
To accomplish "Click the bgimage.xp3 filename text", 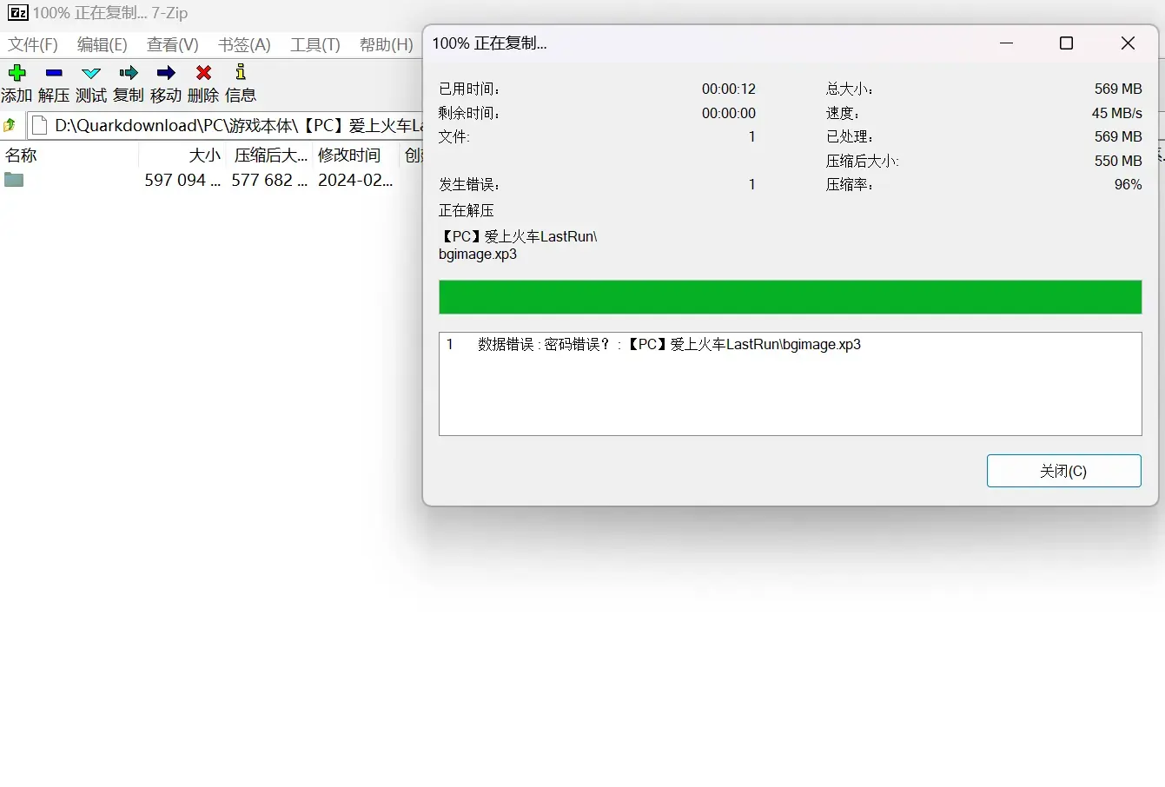I will tap(478, 254).
